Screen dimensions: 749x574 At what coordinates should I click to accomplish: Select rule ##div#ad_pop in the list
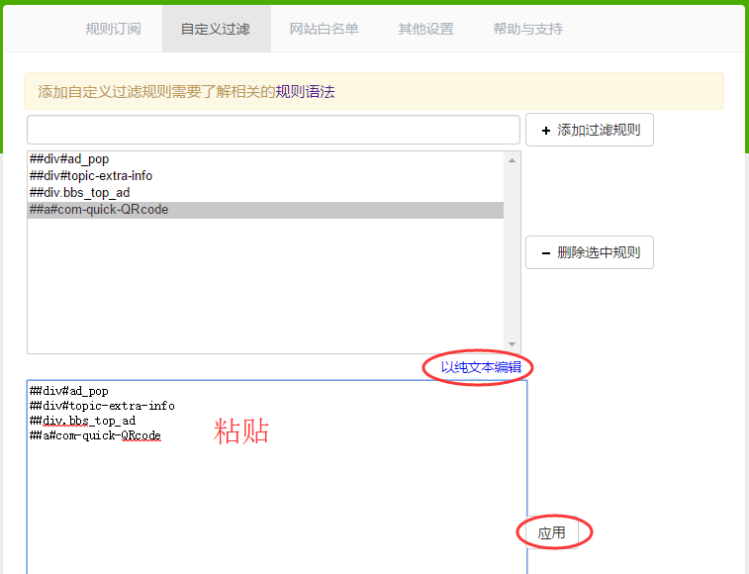pos(265,159)
